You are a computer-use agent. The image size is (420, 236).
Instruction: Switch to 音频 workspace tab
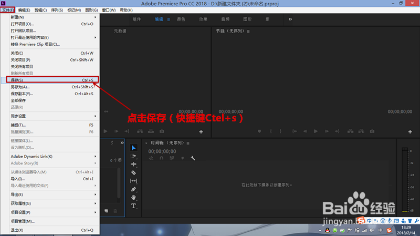point(225,19)
